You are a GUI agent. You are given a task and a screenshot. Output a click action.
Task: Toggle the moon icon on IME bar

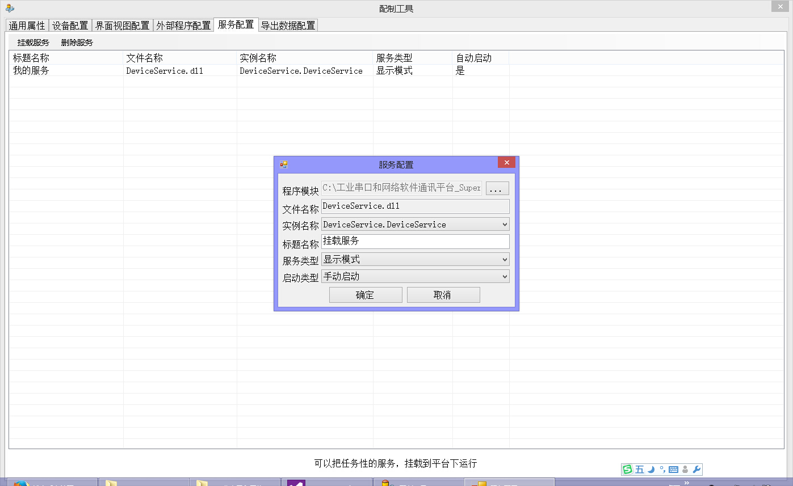click(x=651, y=470)
